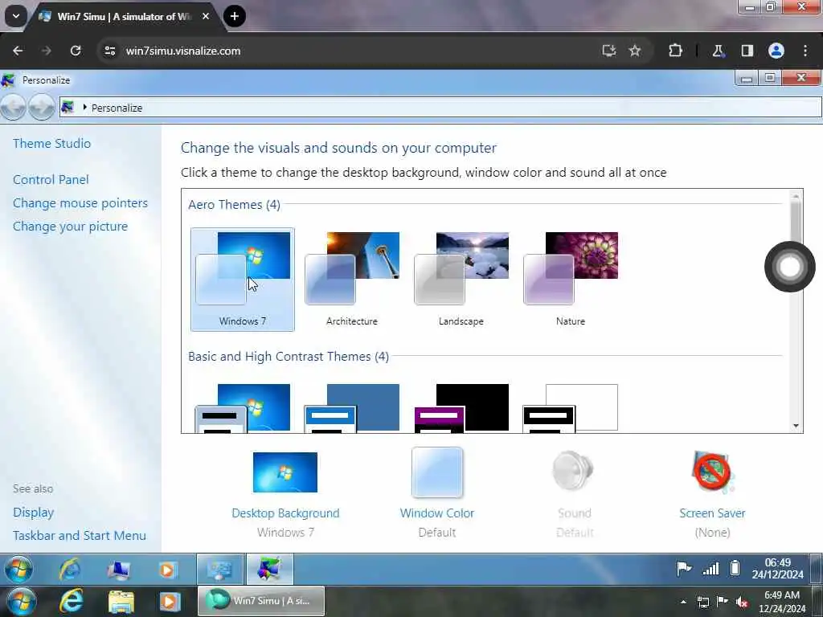Click simulated network signal icon

coord(710,568)
